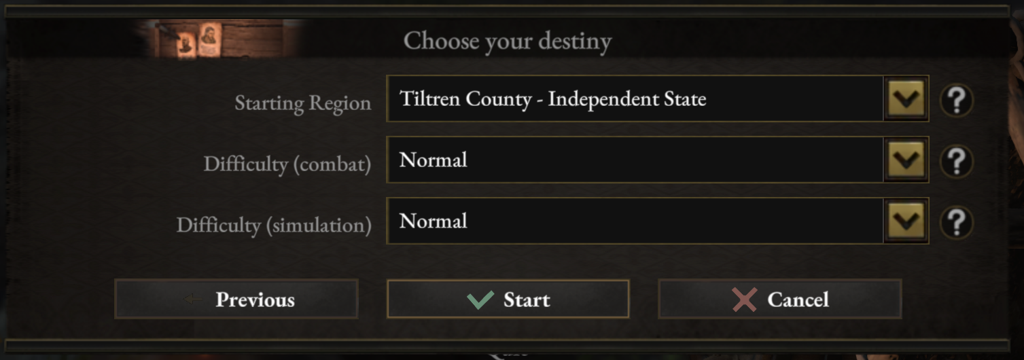Screen dimensions: 1024x360
Task: Click the Difficulty (combat) label
Action: (x=287, y=164)
